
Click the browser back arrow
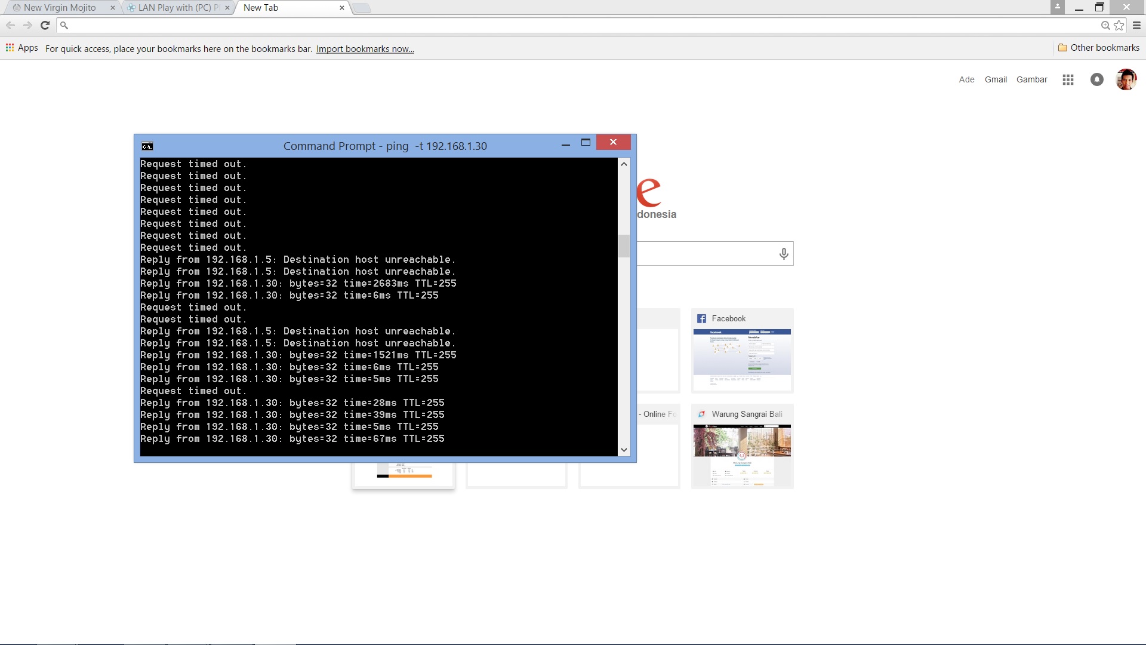point(10,25)
